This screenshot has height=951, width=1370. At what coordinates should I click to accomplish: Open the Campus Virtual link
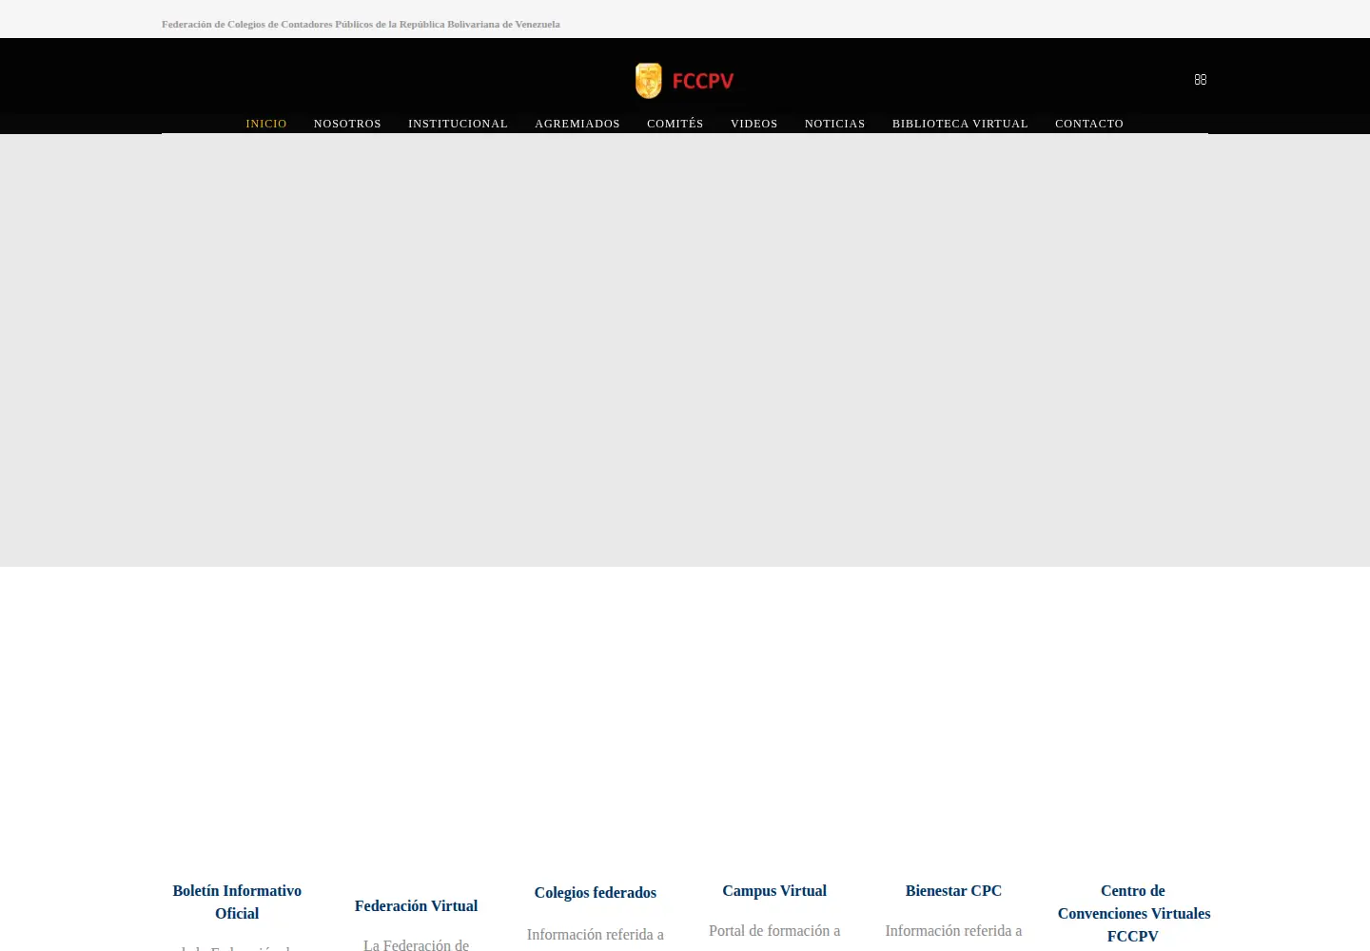774,890
